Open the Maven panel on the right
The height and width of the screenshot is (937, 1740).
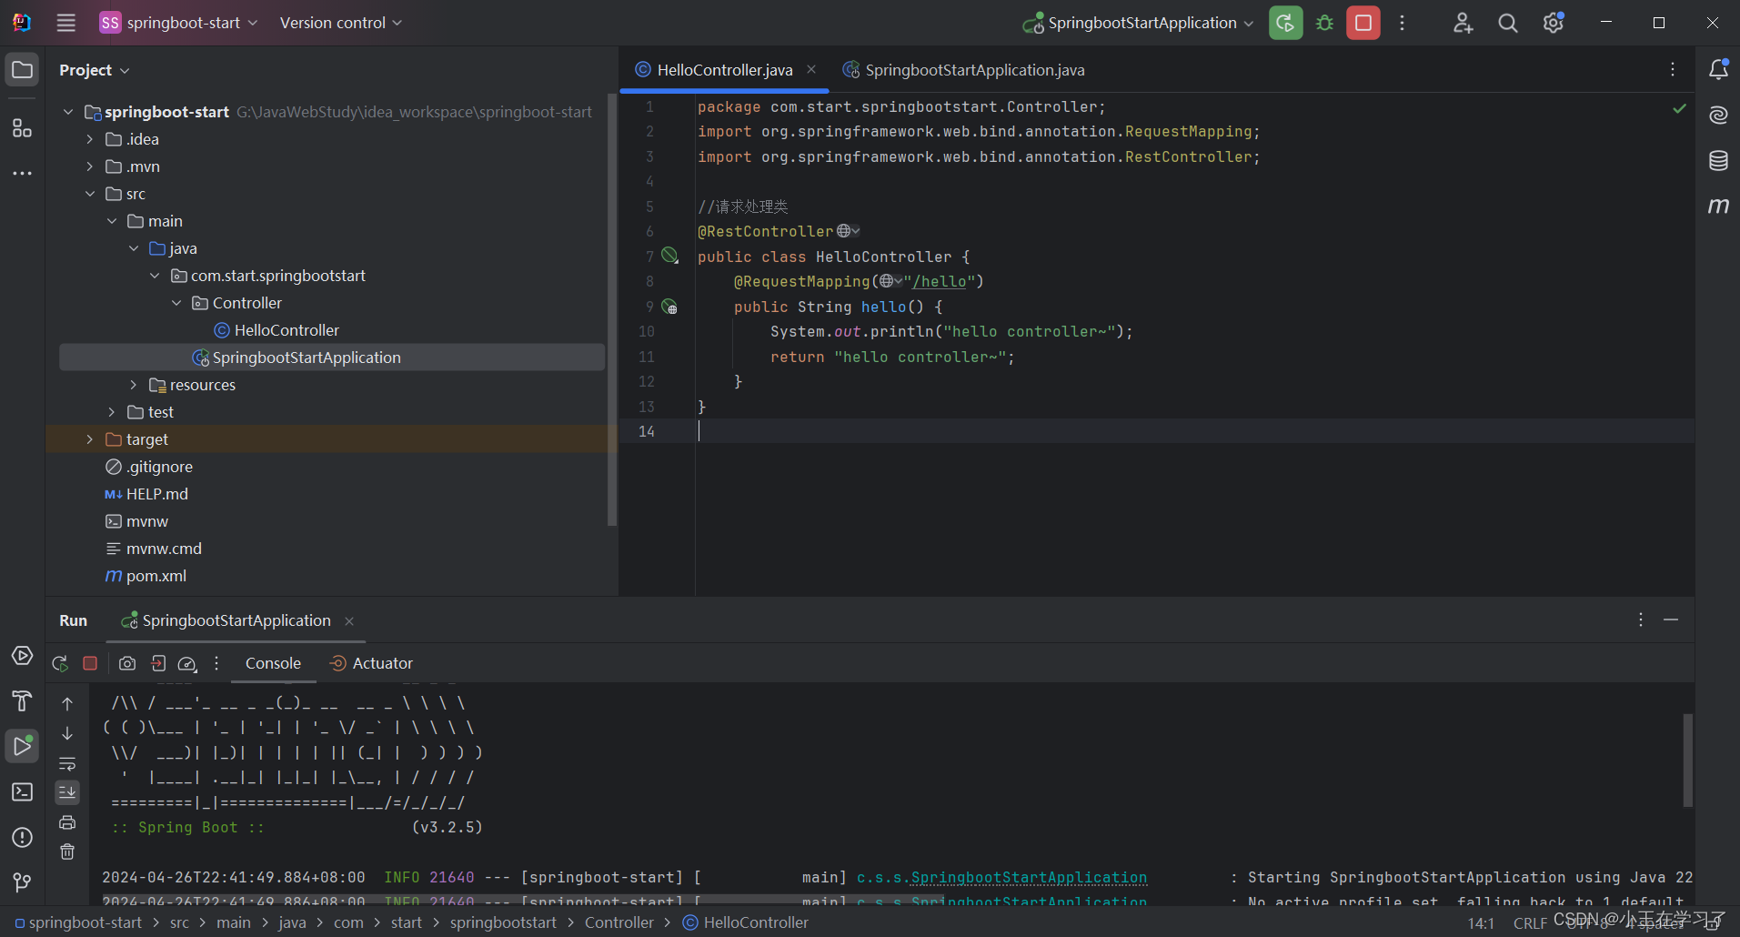[x=1717, y=205]
